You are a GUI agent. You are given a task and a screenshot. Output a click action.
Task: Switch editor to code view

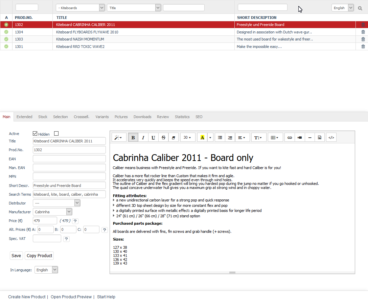pyautogui.click(x=331, y=137)
